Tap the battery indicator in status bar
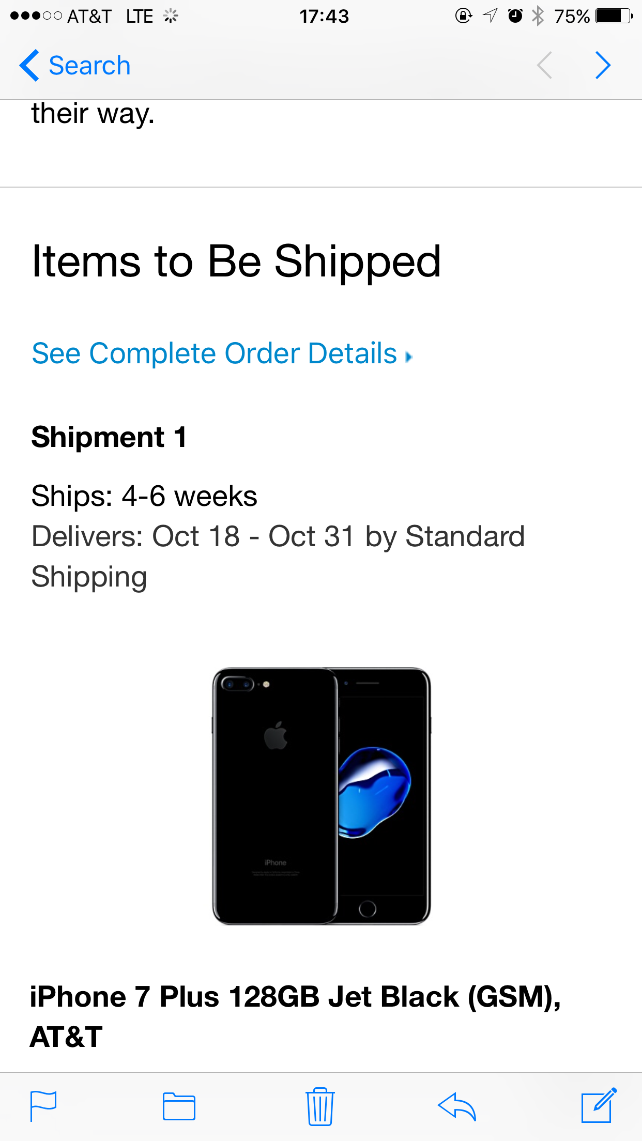 pyautogui.click(x=614, y=16)
